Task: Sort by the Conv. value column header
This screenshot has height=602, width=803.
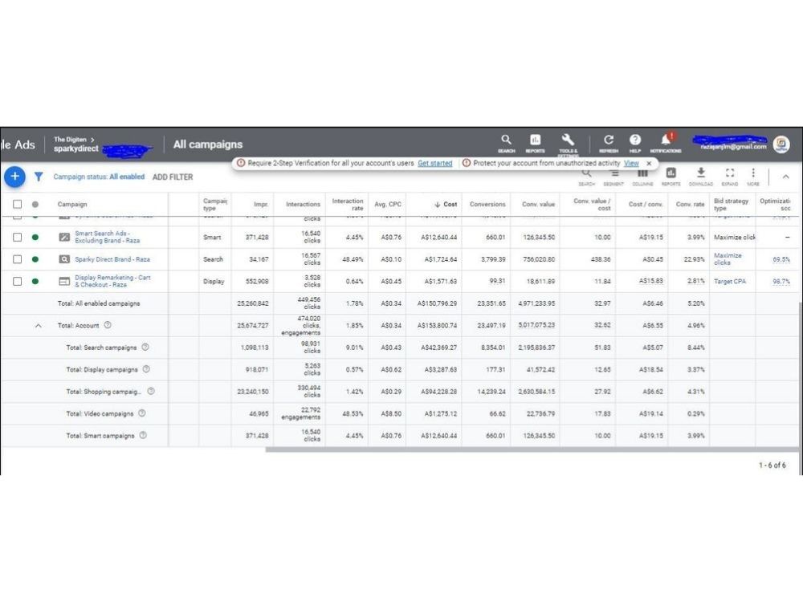Action: (x=538, y=204)
